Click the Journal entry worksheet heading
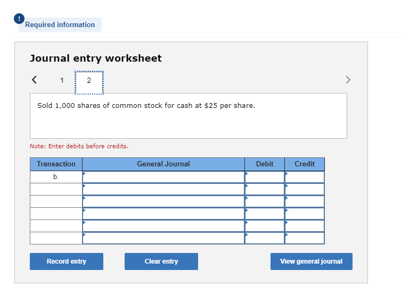Viewport: 401px width, 304px height. coord(96,58)
